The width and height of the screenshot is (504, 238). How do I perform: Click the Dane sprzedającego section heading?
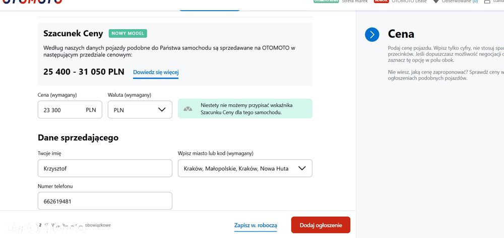tap(78, 138)
